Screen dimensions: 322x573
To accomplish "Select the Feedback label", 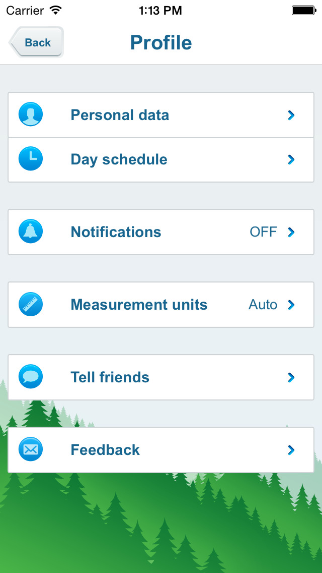I will click(x=105, y=450).
